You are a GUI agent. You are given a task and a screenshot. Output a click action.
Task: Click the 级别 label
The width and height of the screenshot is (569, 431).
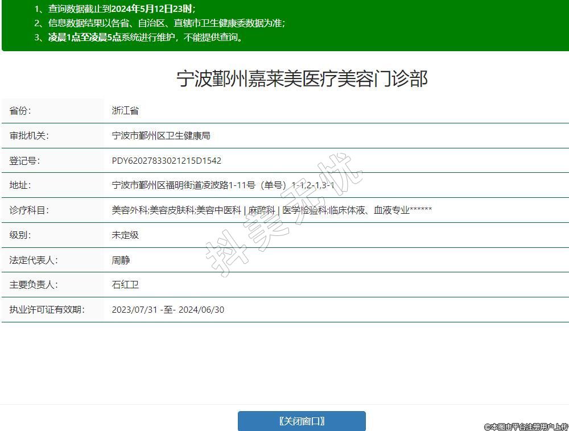(x=20, y=235)
